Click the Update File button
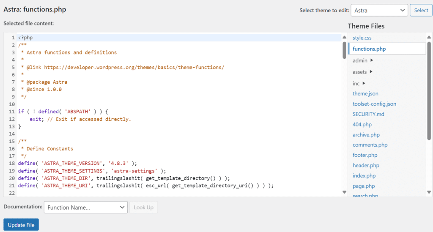Image resolution: width=433 pixels, height=232 pixels. coord(21,225)
